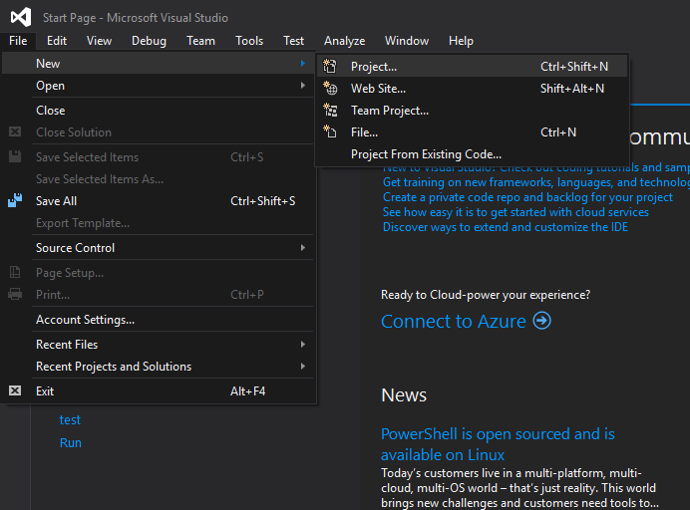690x510 pixels.
Task: Open the recent project 'test'
Action: [x=70, y=420]
